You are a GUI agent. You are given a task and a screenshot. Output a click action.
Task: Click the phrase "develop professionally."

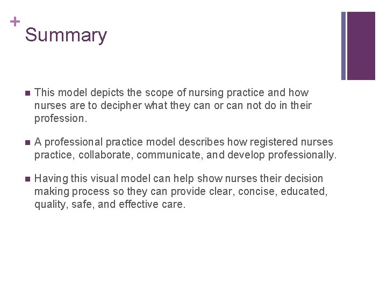[x=290, y=155]
